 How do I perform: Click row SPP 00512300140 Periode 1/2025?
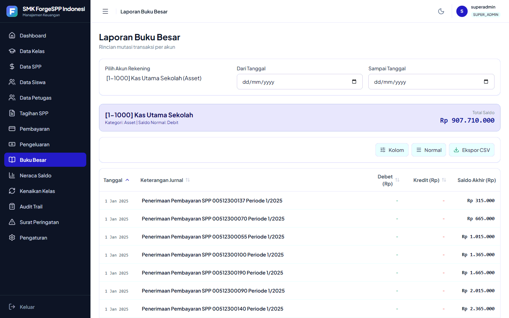pos(300,309)
